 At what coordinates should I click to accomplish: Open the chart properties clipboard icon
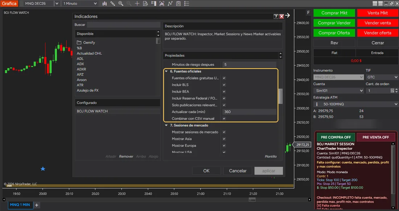178,4
